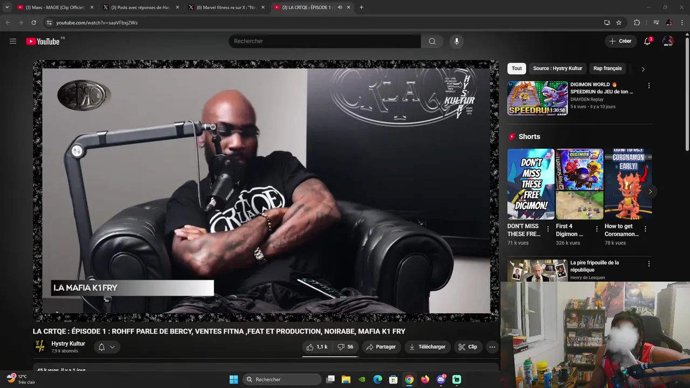Open File Explorer from the taskbar
The width and height of the screenshot is (690, 388).
[346, 379]
